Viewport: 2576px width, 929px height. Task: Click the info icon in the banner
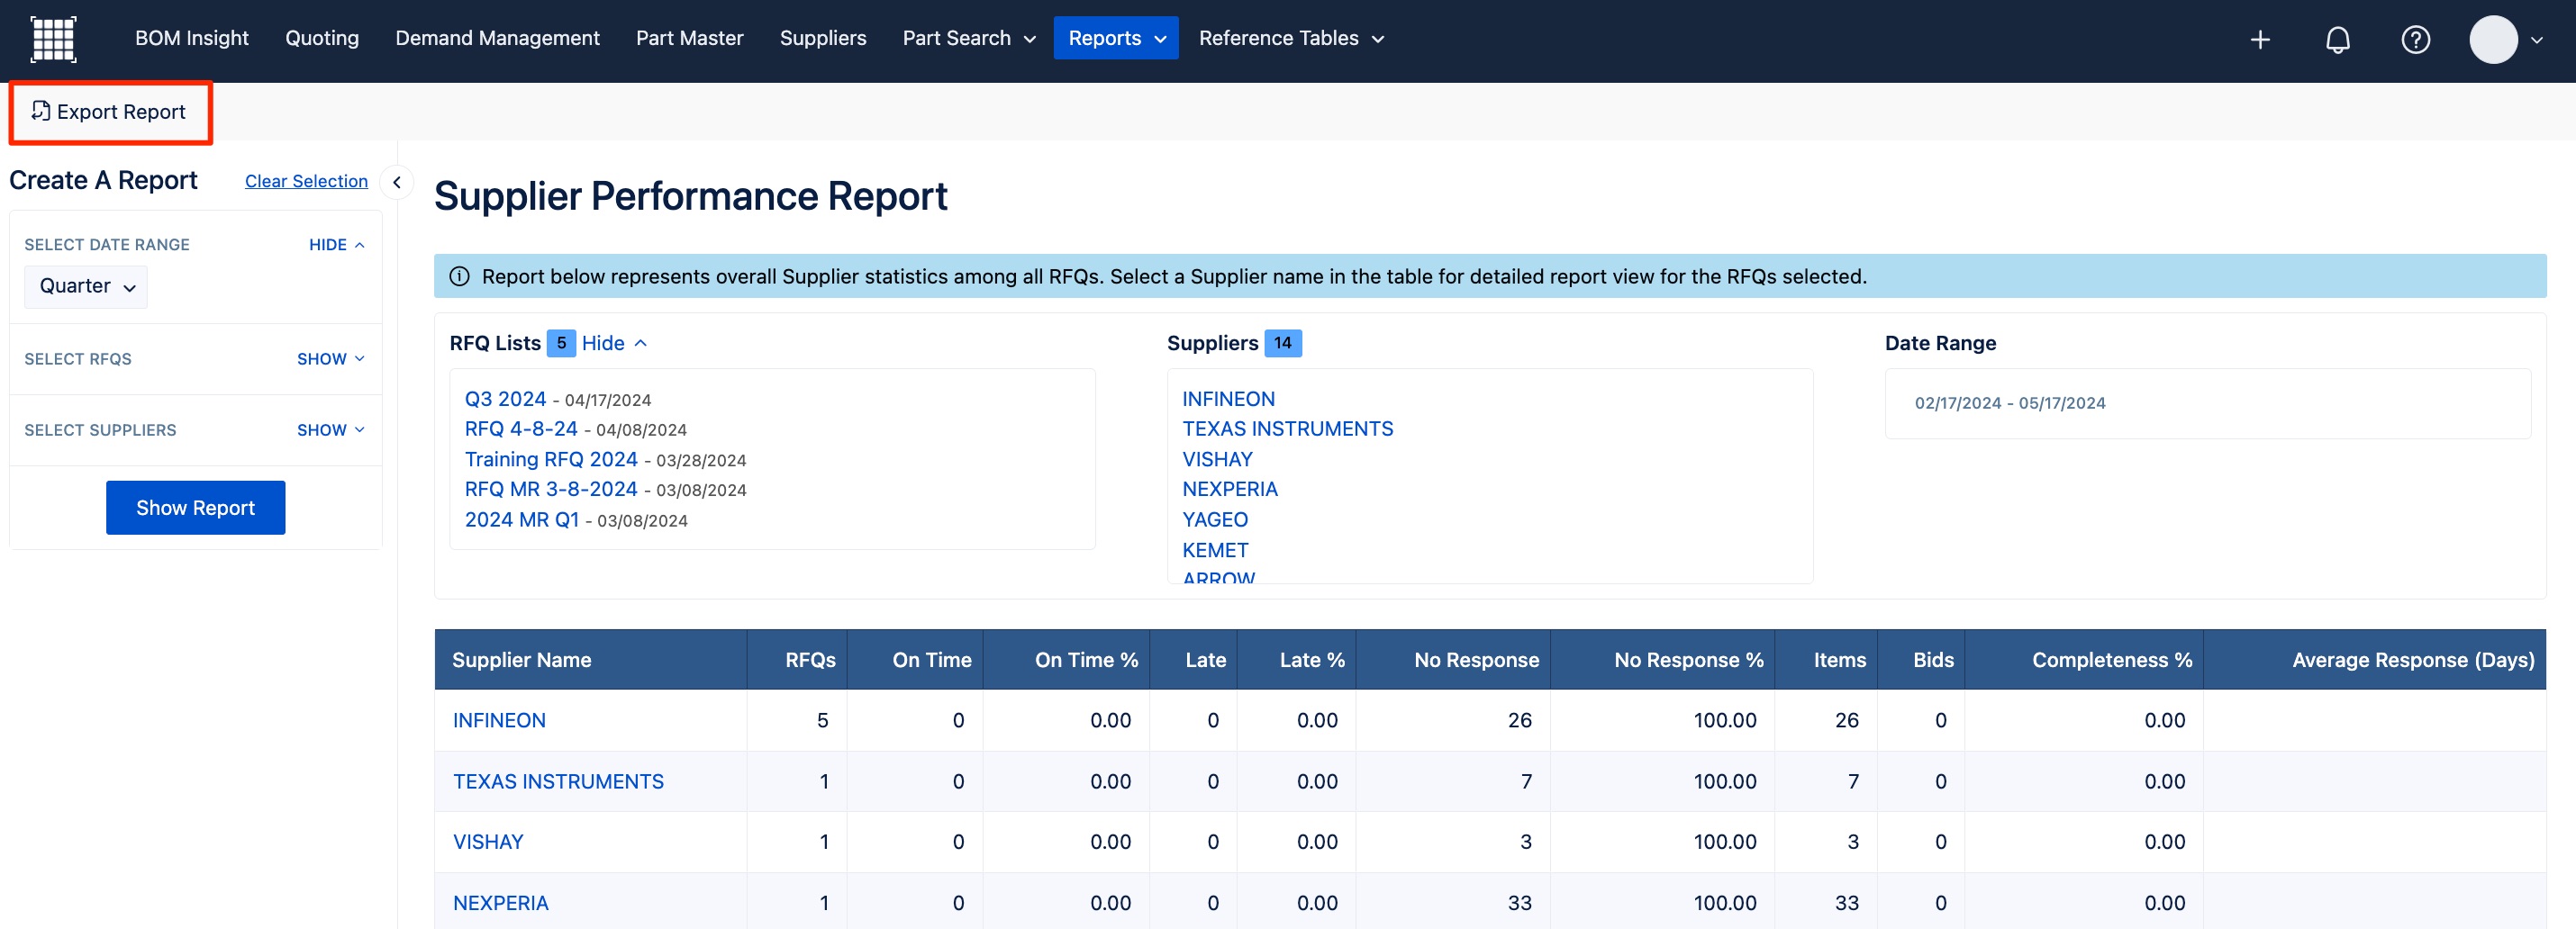click(459, 276)
